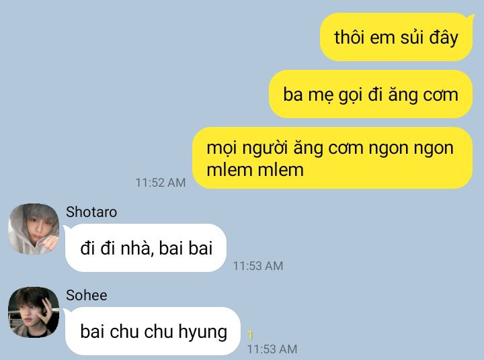Click the word 'hyung' in Sohee's message

point(203,332)
